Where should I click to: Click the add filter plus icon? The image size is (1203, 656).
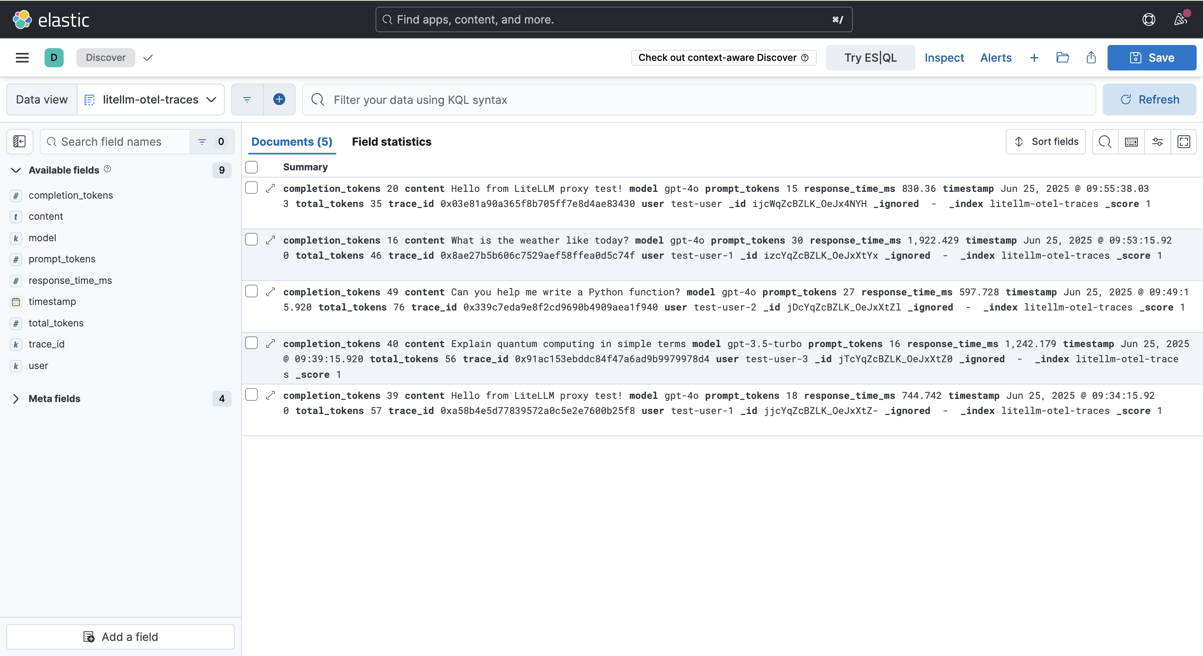(279, 100)
